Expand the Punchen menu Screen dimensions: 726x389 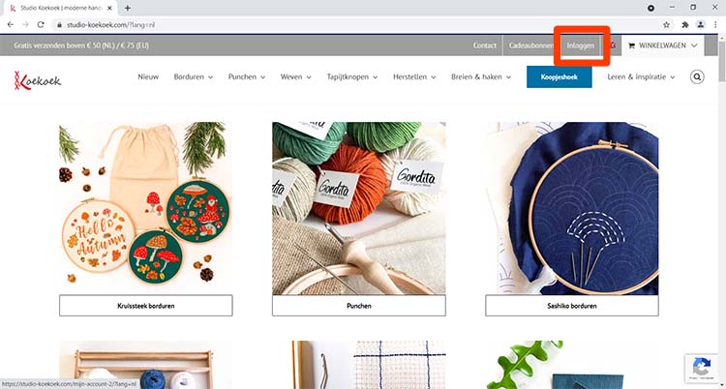point(247,76)
